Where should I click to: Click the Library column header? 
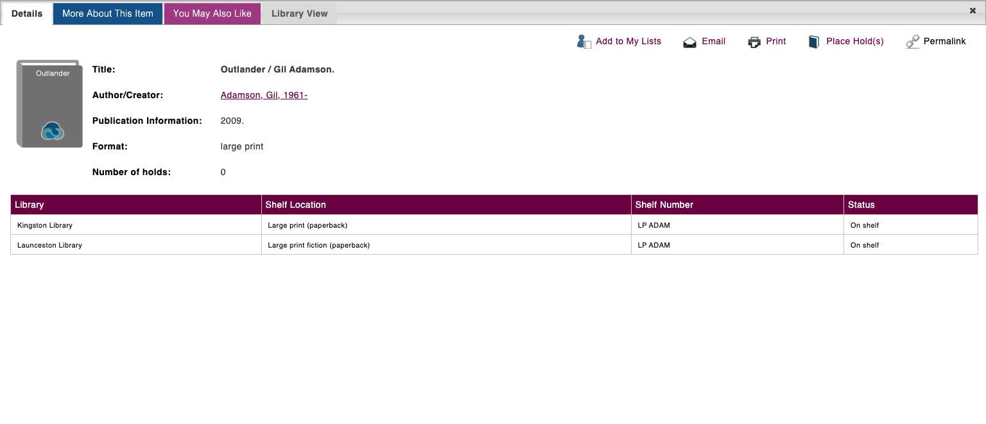coord(30,205)
